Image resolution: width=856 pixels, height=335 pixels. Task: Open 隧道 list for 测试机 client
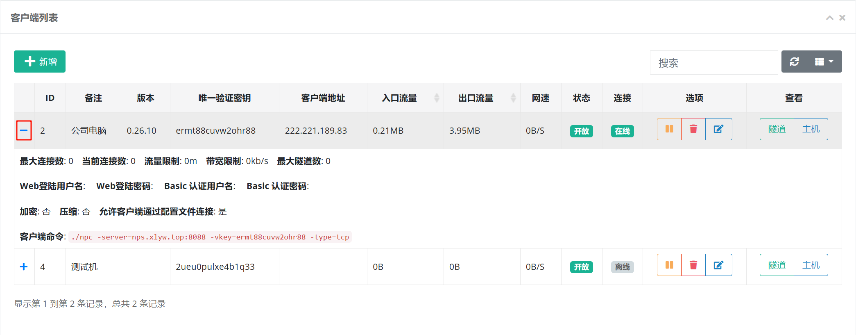pyautogui.click(x=777, y=265)
